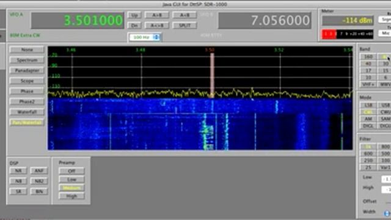
Task: Toggle the BIN binaural option
Action: click(x=39, y=191)
